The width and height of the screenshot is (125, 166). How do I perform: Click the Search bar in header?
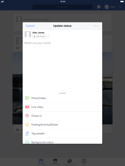pyautogui.click(x=62, y=7)
